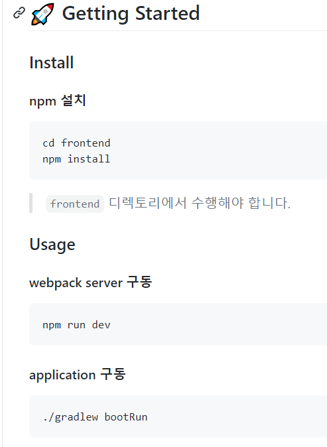Click the 'application 구동' subheading
327x447 pixels.
click(x=77, y=374)
